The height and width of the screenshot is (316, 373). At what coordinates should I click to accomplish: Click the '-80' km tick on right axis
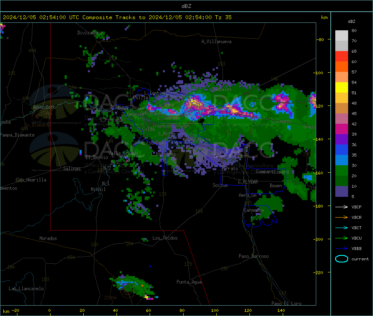320,39
